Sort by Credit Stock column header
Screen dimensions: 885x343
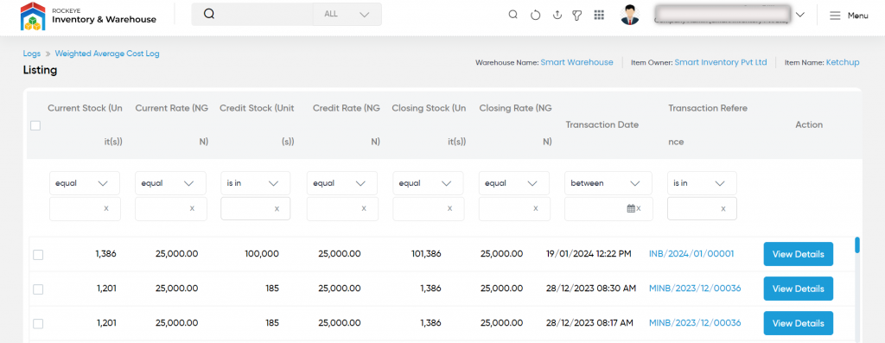(257, 124)
